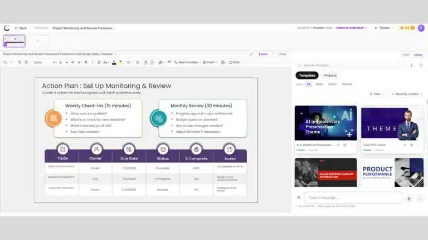Click the microphone icon beside message box
The height and width of the screenshot is (240, 428).
click(x=409, y=199)
